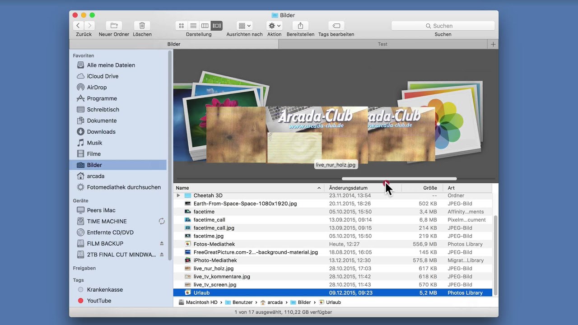Expand the Cheetah 3D folder
578x325 pixels.
178,195
